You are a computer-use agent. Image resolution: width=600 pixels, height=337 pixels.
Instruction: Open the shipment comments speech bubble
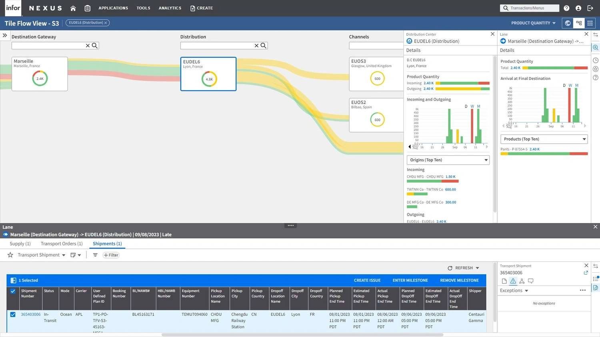pyautogui.click(x=530, y=281)
